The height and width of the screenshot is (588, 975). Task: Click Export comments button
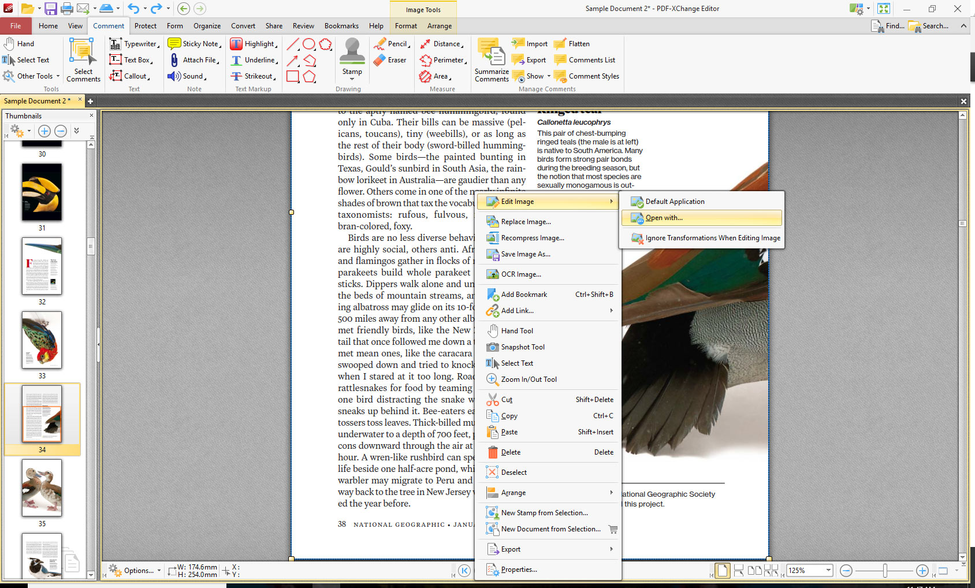tap(529, 60)
